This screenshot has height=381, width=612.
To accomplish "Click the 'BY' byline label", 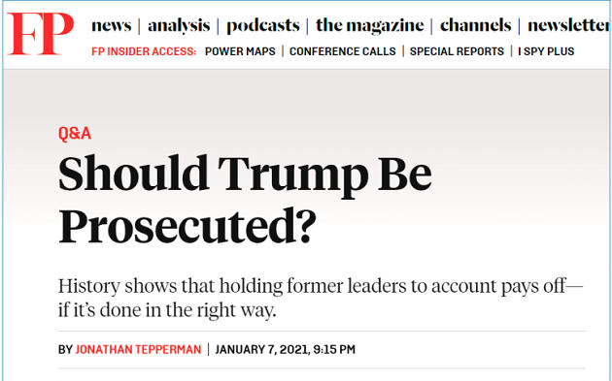I will point(66,349).
